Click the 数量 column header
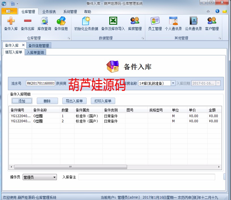Image resolution: width=231 pixels, height=200 pixels. (x=67, y=110)
